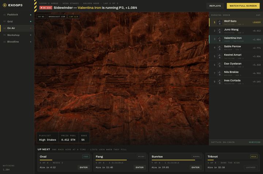Enter the Sunrise race

point(195,167)
